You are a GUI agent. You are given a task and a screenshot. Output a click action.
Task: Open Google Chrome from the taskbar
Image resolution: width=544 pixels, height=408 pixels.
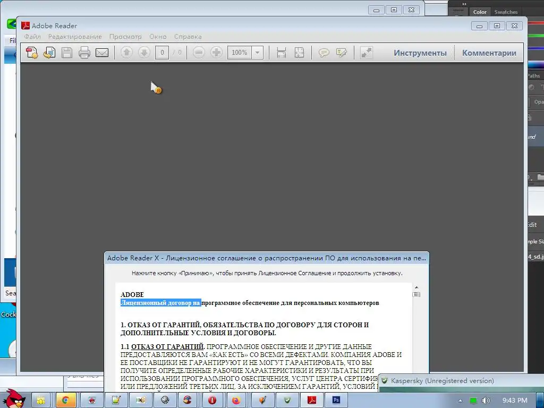click(65, 400)
